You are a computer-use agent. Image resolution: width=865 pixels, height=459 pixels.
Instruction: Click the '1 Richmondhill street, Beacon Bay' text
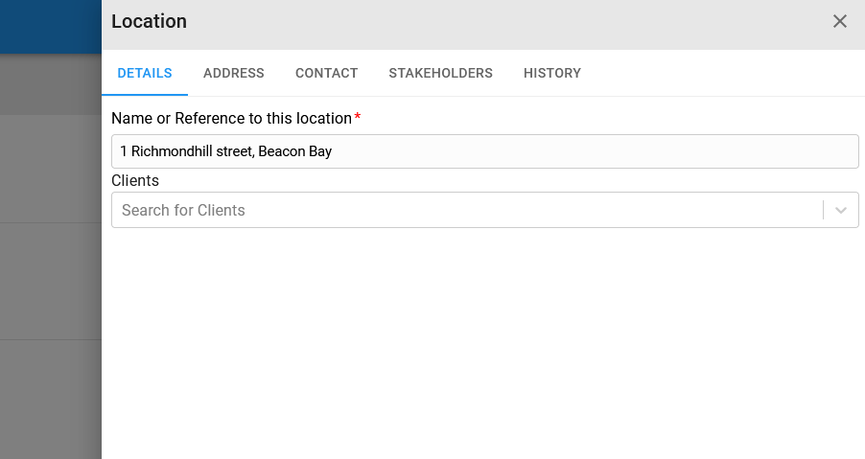click(226, 151)
